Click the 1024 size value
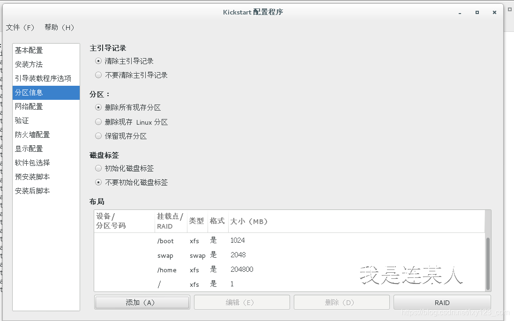 pos(238,240)
